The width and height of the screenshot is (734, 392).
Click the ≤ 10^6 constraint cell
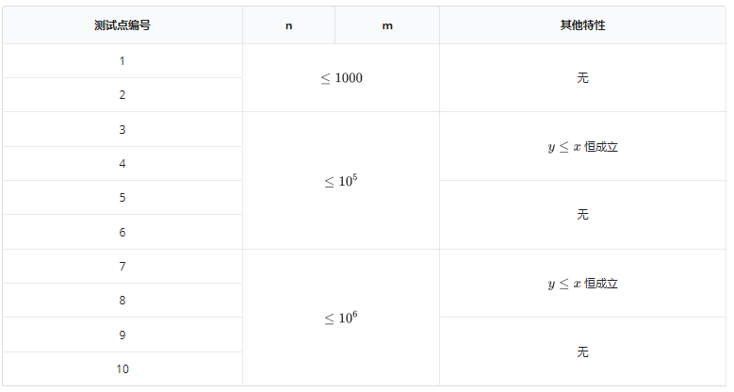(x=341, y=318)
